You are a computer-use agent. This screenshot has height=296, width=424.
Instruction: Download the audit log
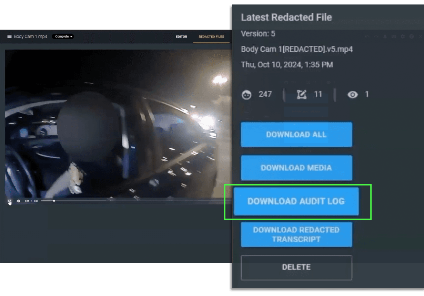pyautogui.click(x=296, y=201)
